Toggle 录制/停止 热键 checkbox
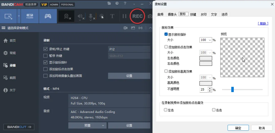Image resolution: width=275 pixels, height=133 pixels. (x=45, y=49)
